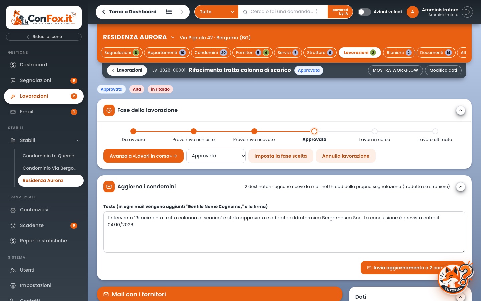Open the Amministratore avatar
The height and width of the screenshot is (301, 481).
[412, 12]
